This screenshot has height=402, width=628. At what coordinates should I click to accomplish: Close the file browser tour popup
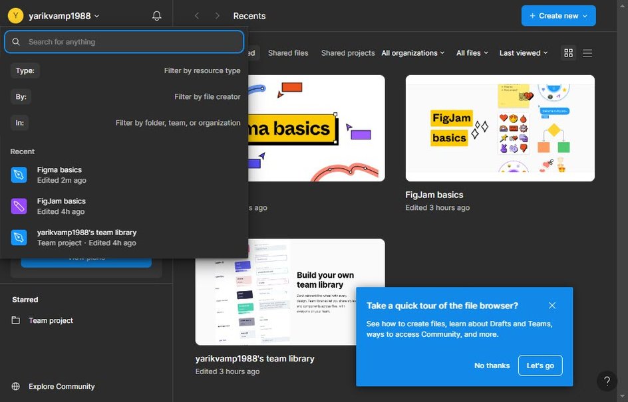click(x=552, y=306)
